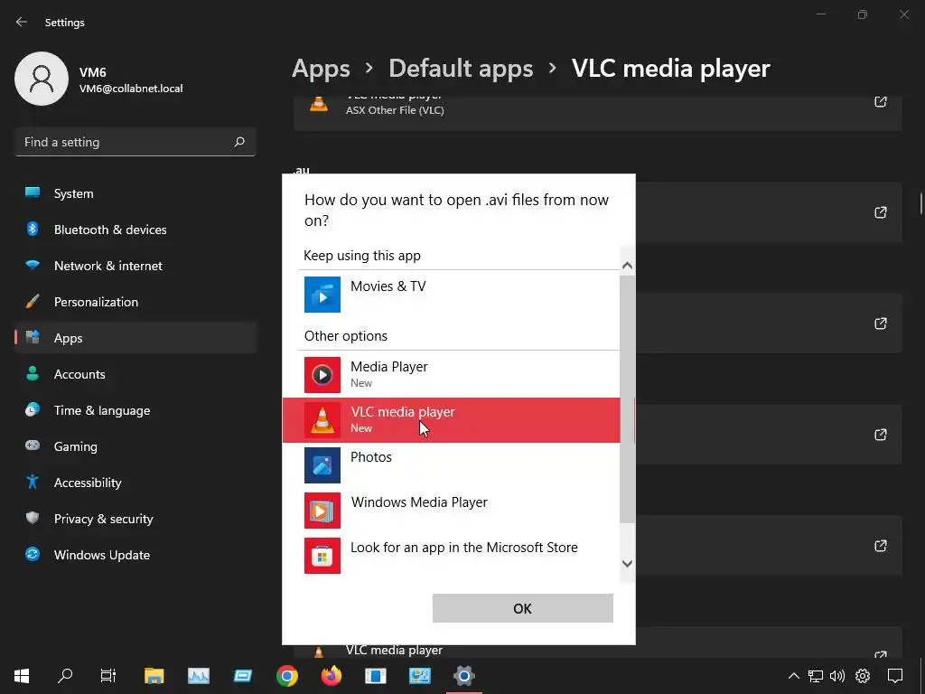Image resolution: width=925 pixels, height=694 pixels.
Task: Open network icon in system tray
Action: coord(816,676)
